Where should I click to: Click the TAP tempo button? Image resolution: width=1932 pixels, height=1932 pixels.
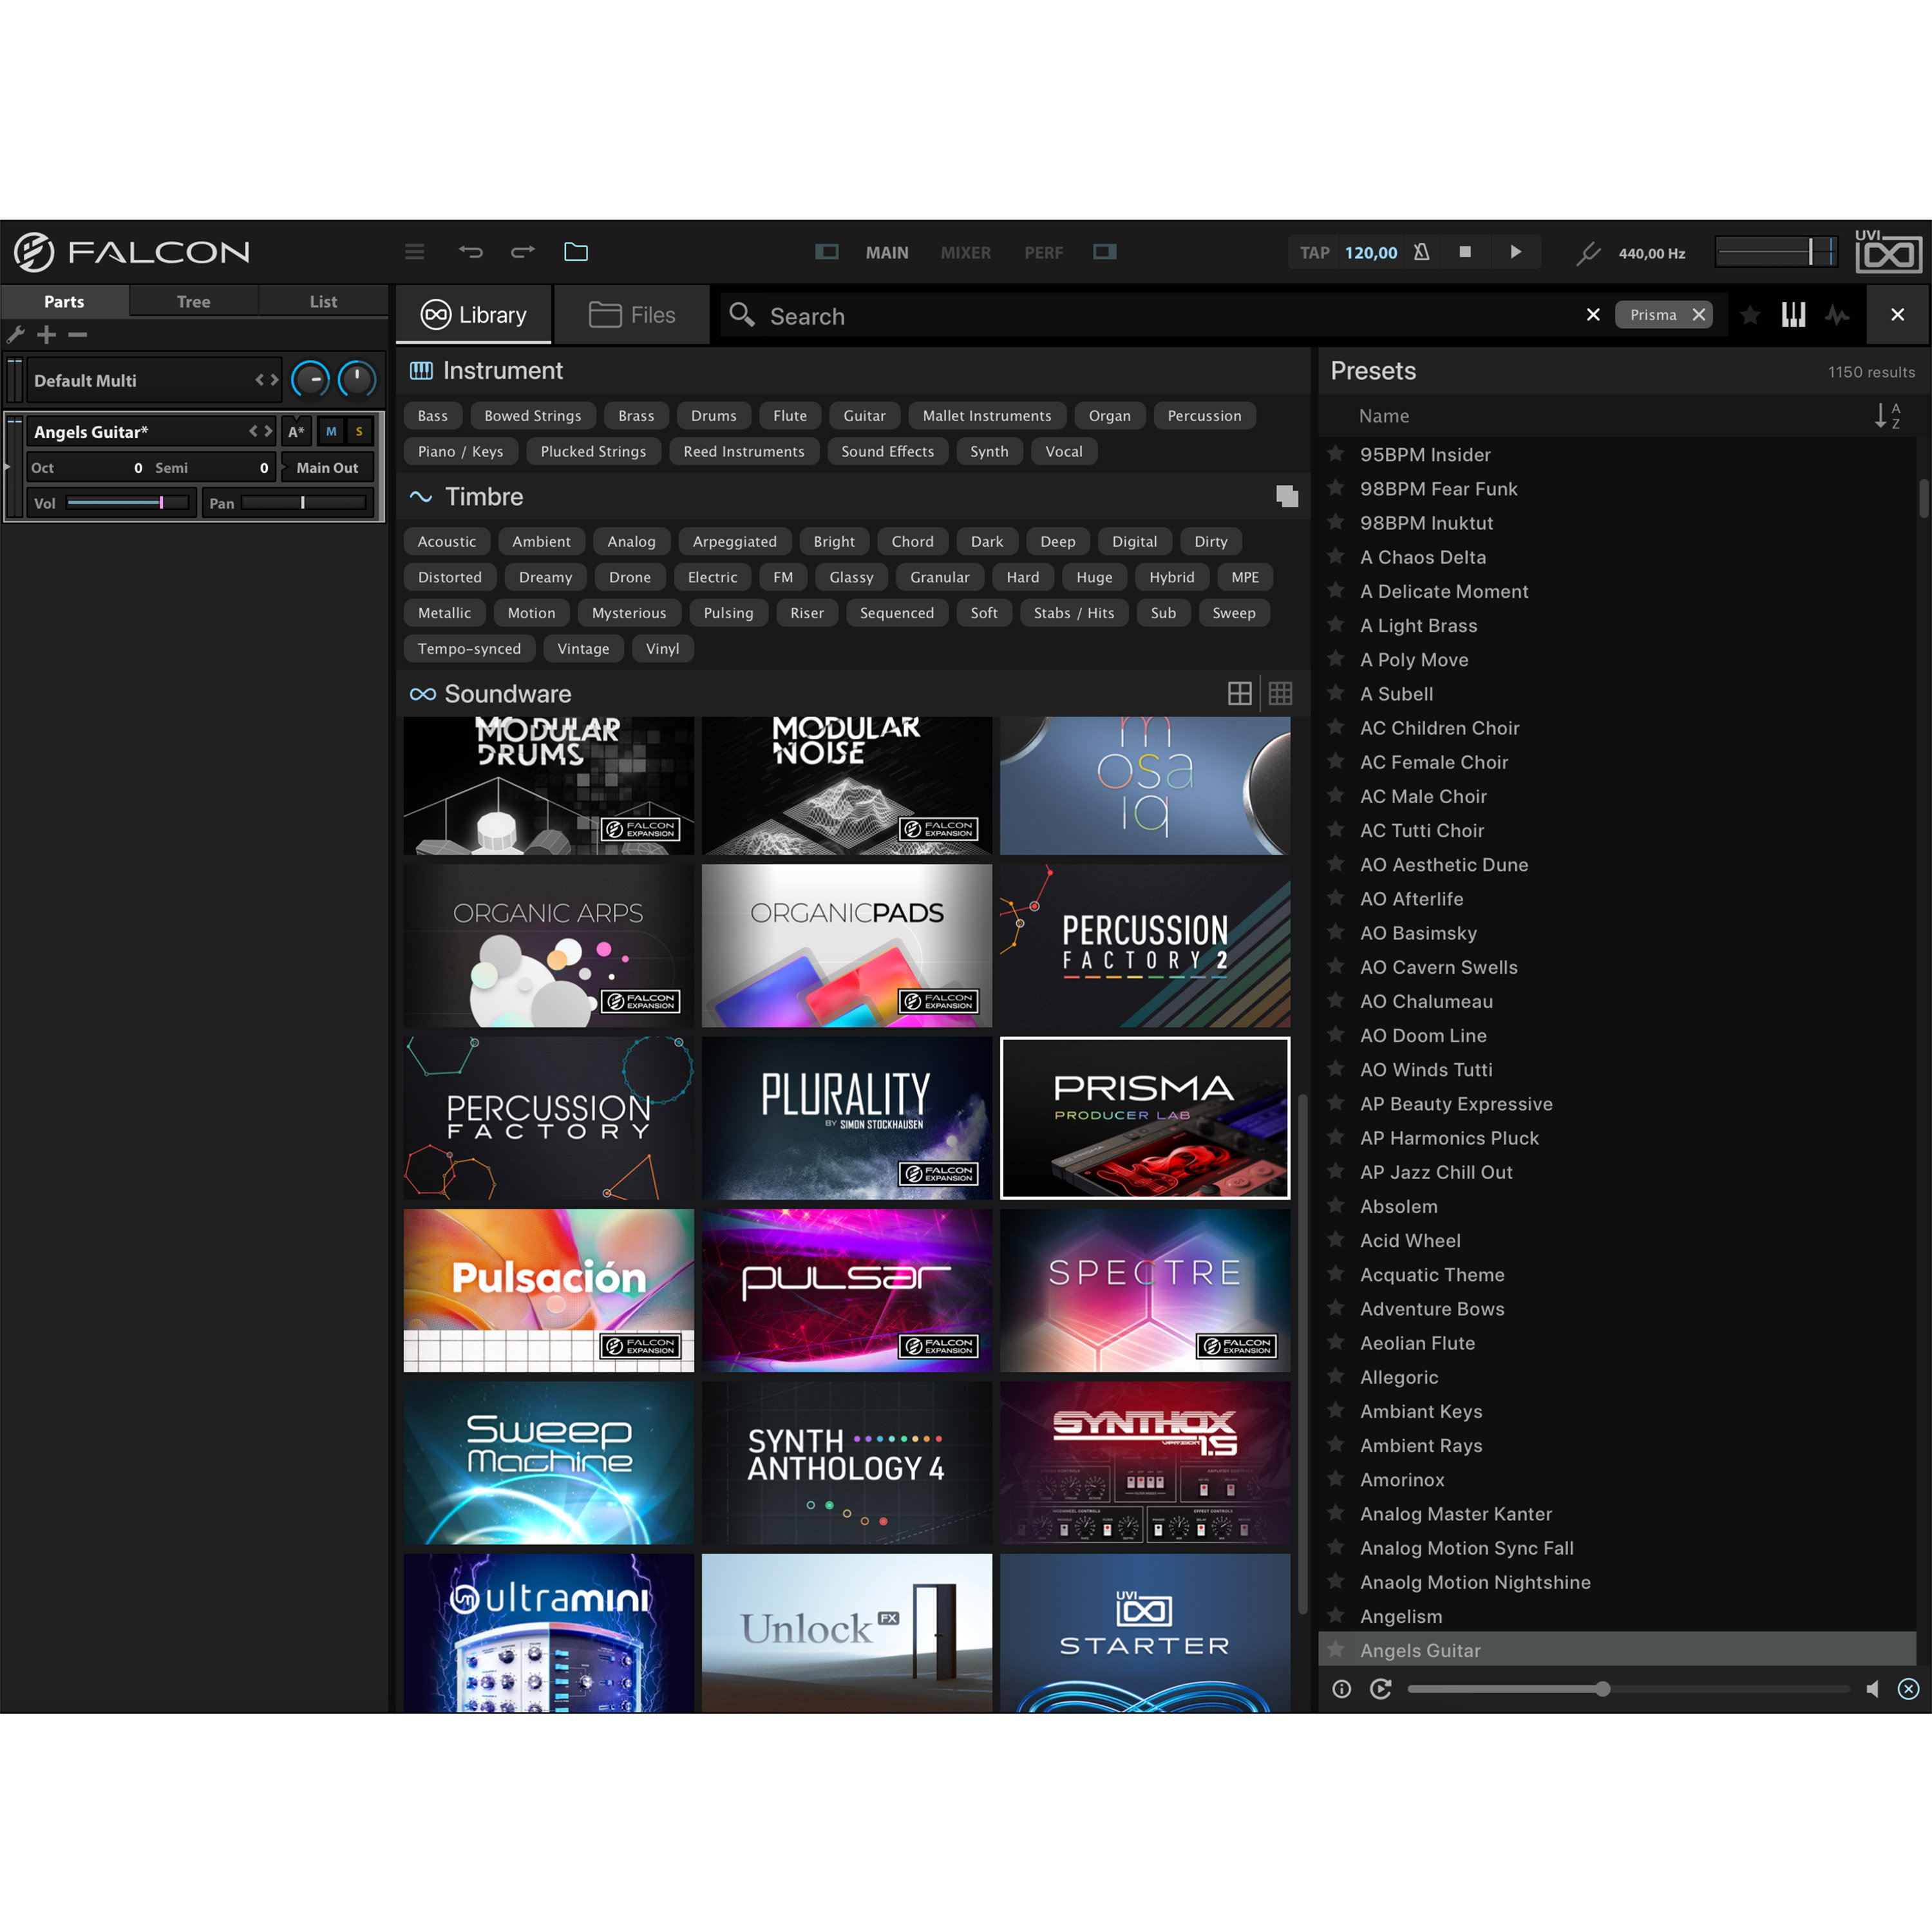click(x=1314, y=253)
